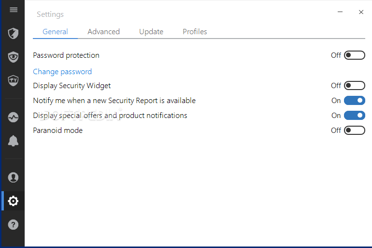Select the General tab
This screenshot has width=372, height=248.
[x=55, y=32]
